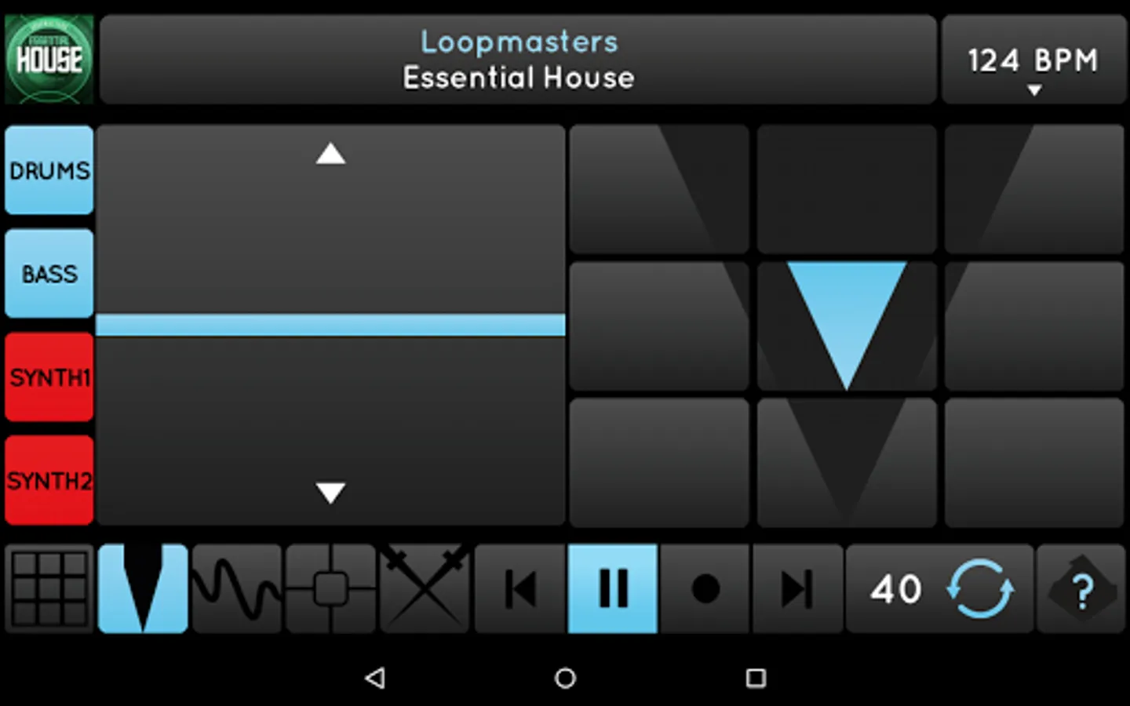Select the waveform effects icon
Image resolution: width=1130 pixels, height=706 pixels.
coord(237,588)
